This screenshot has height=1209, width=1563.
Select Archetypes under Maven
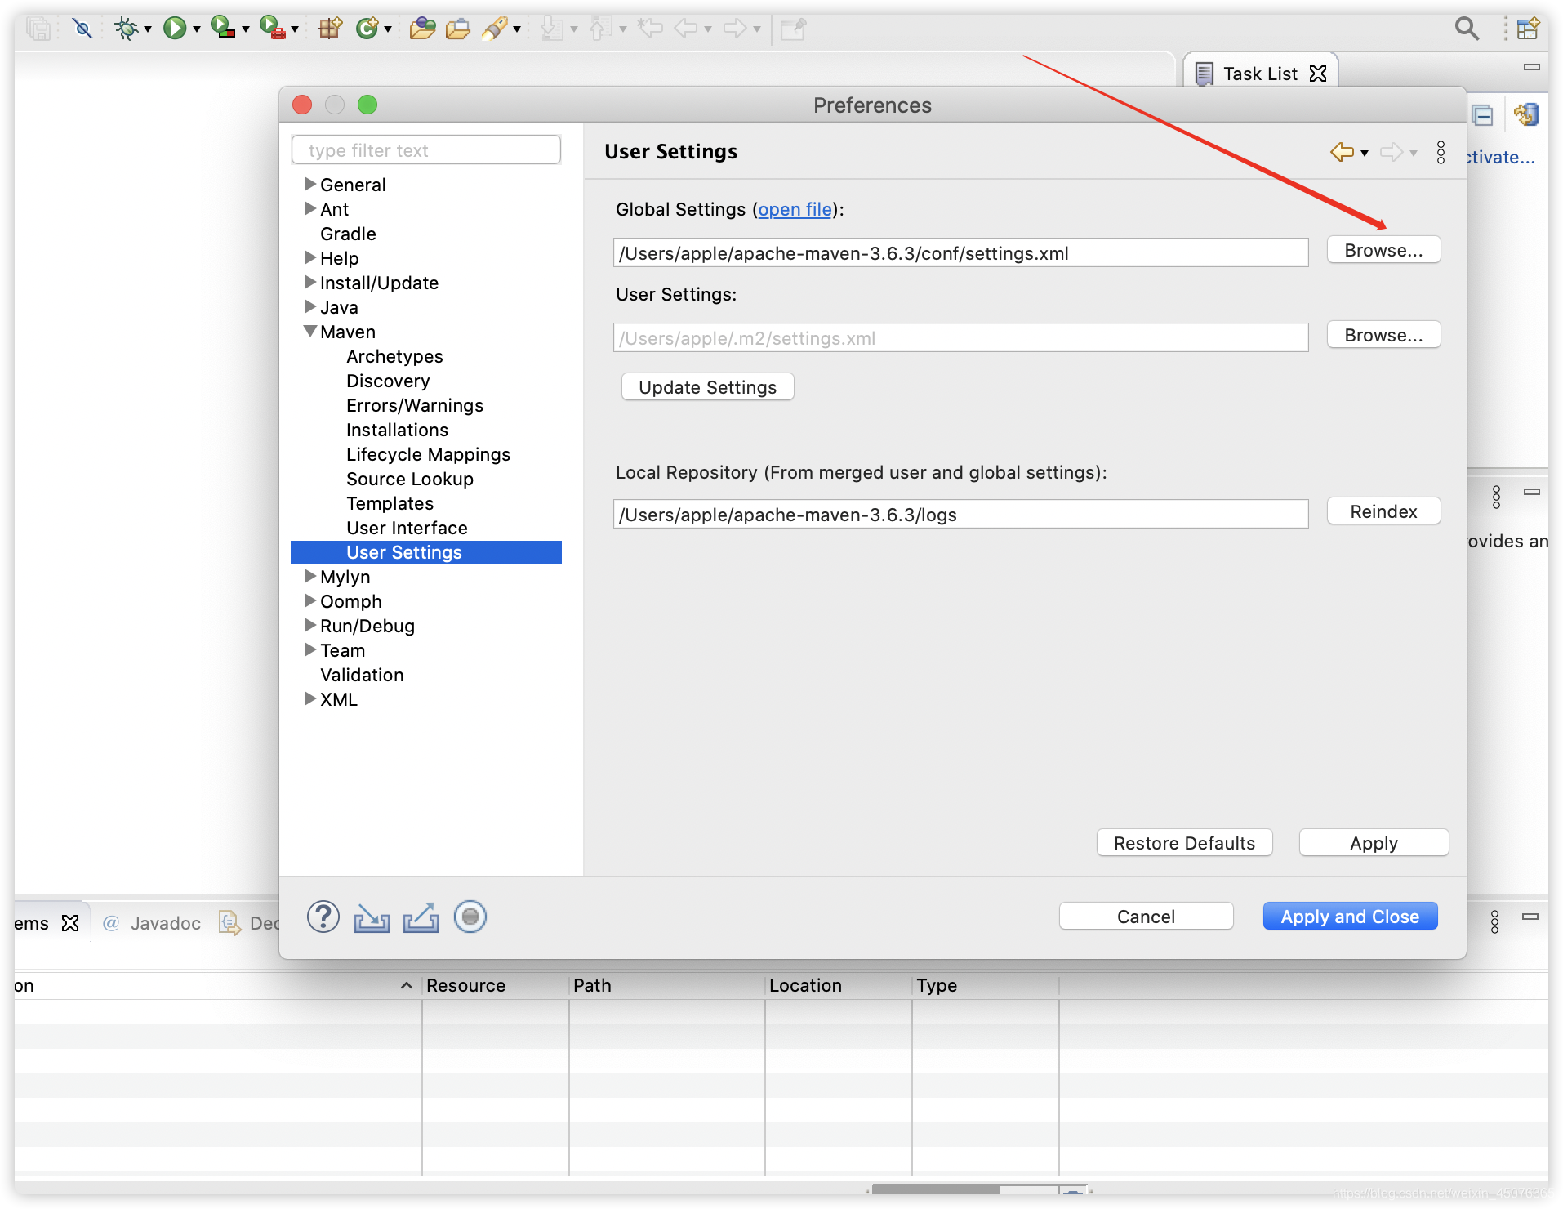pyautogui.click(x=394, y=356)
